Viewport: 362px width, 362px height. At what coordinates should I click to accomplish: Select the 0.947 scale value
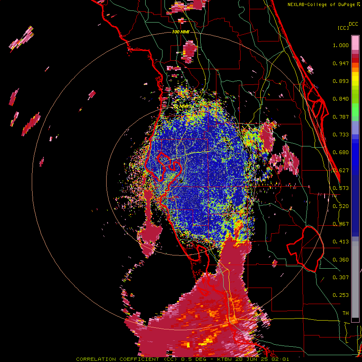click(341, 63)
